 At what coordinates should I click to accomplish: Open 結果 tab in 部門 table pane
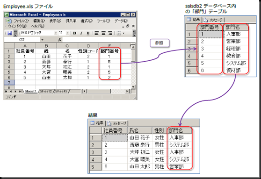click(194, 20)
